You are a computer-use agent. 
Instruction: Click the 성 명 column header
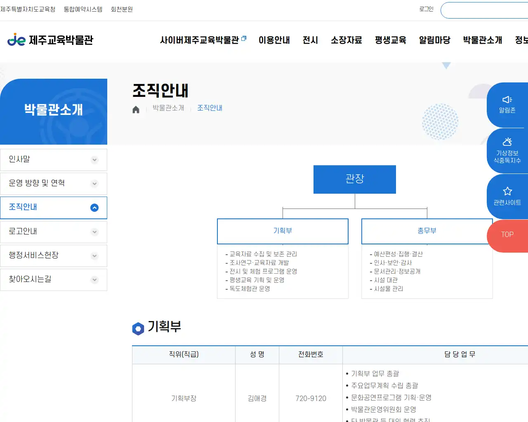257,354
